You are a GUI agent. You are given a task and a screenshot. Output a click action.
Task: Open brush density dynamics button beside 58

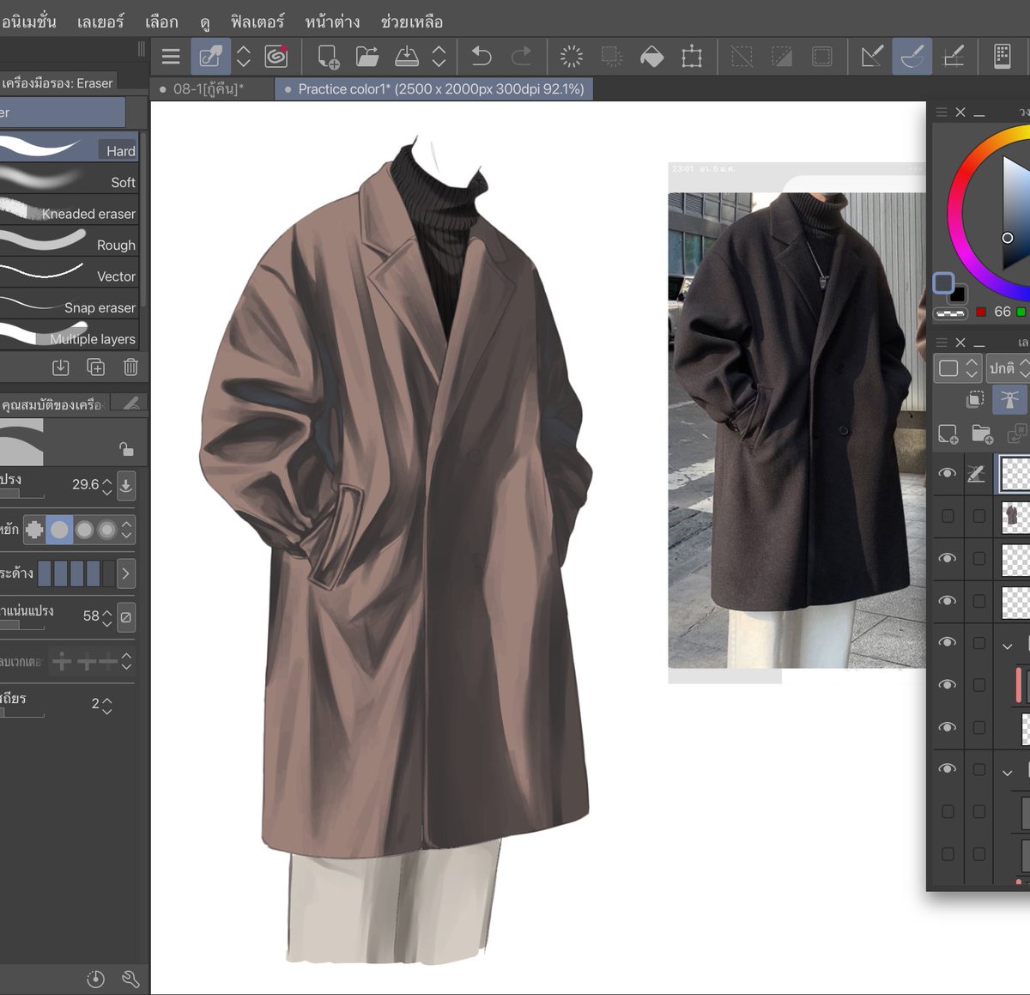126,616
